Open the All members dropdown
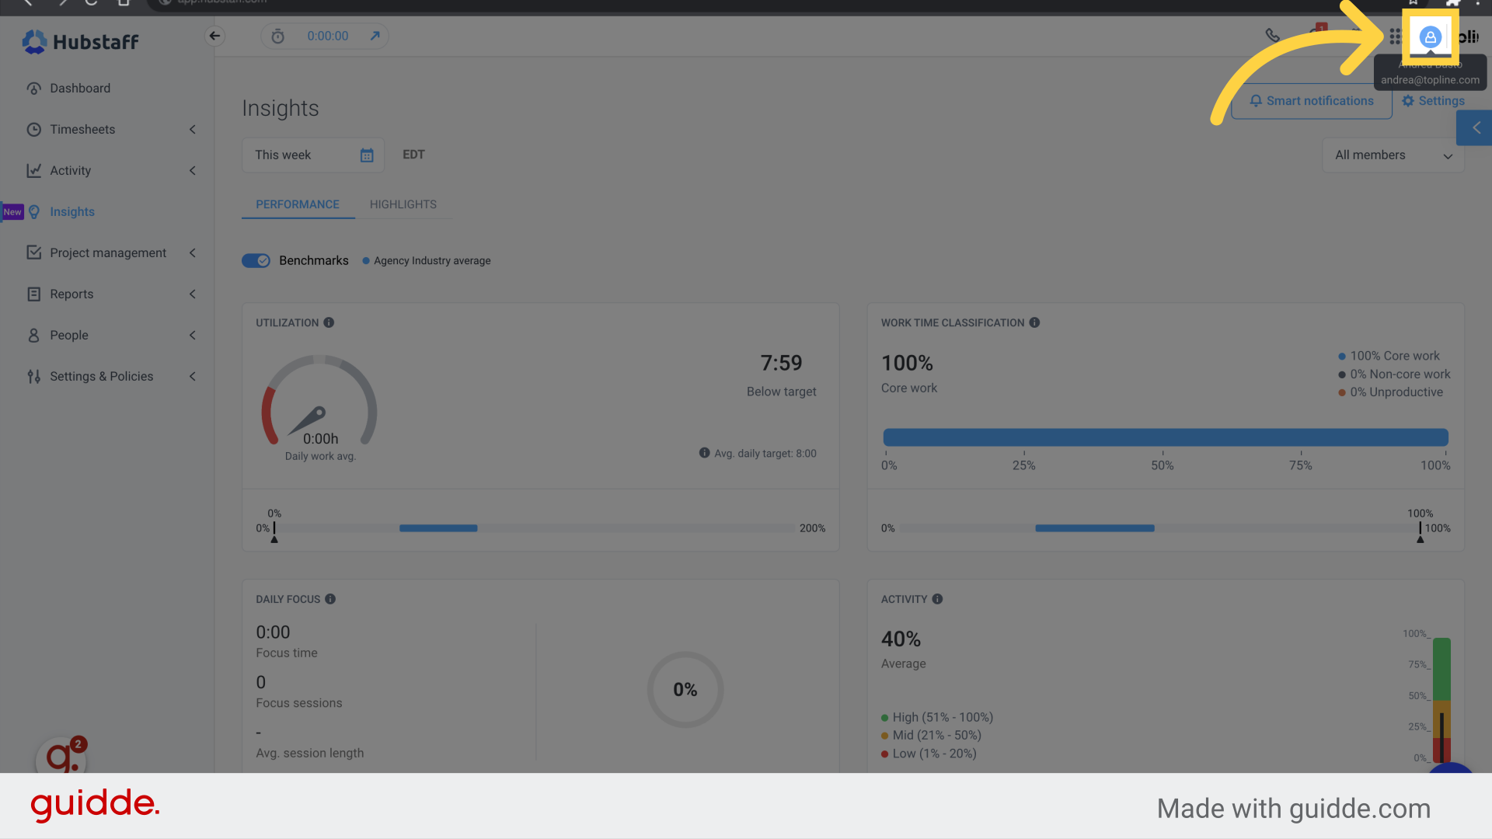Image resolution: width=1492 pixels, height=839 pixels. pos(1393,155)
